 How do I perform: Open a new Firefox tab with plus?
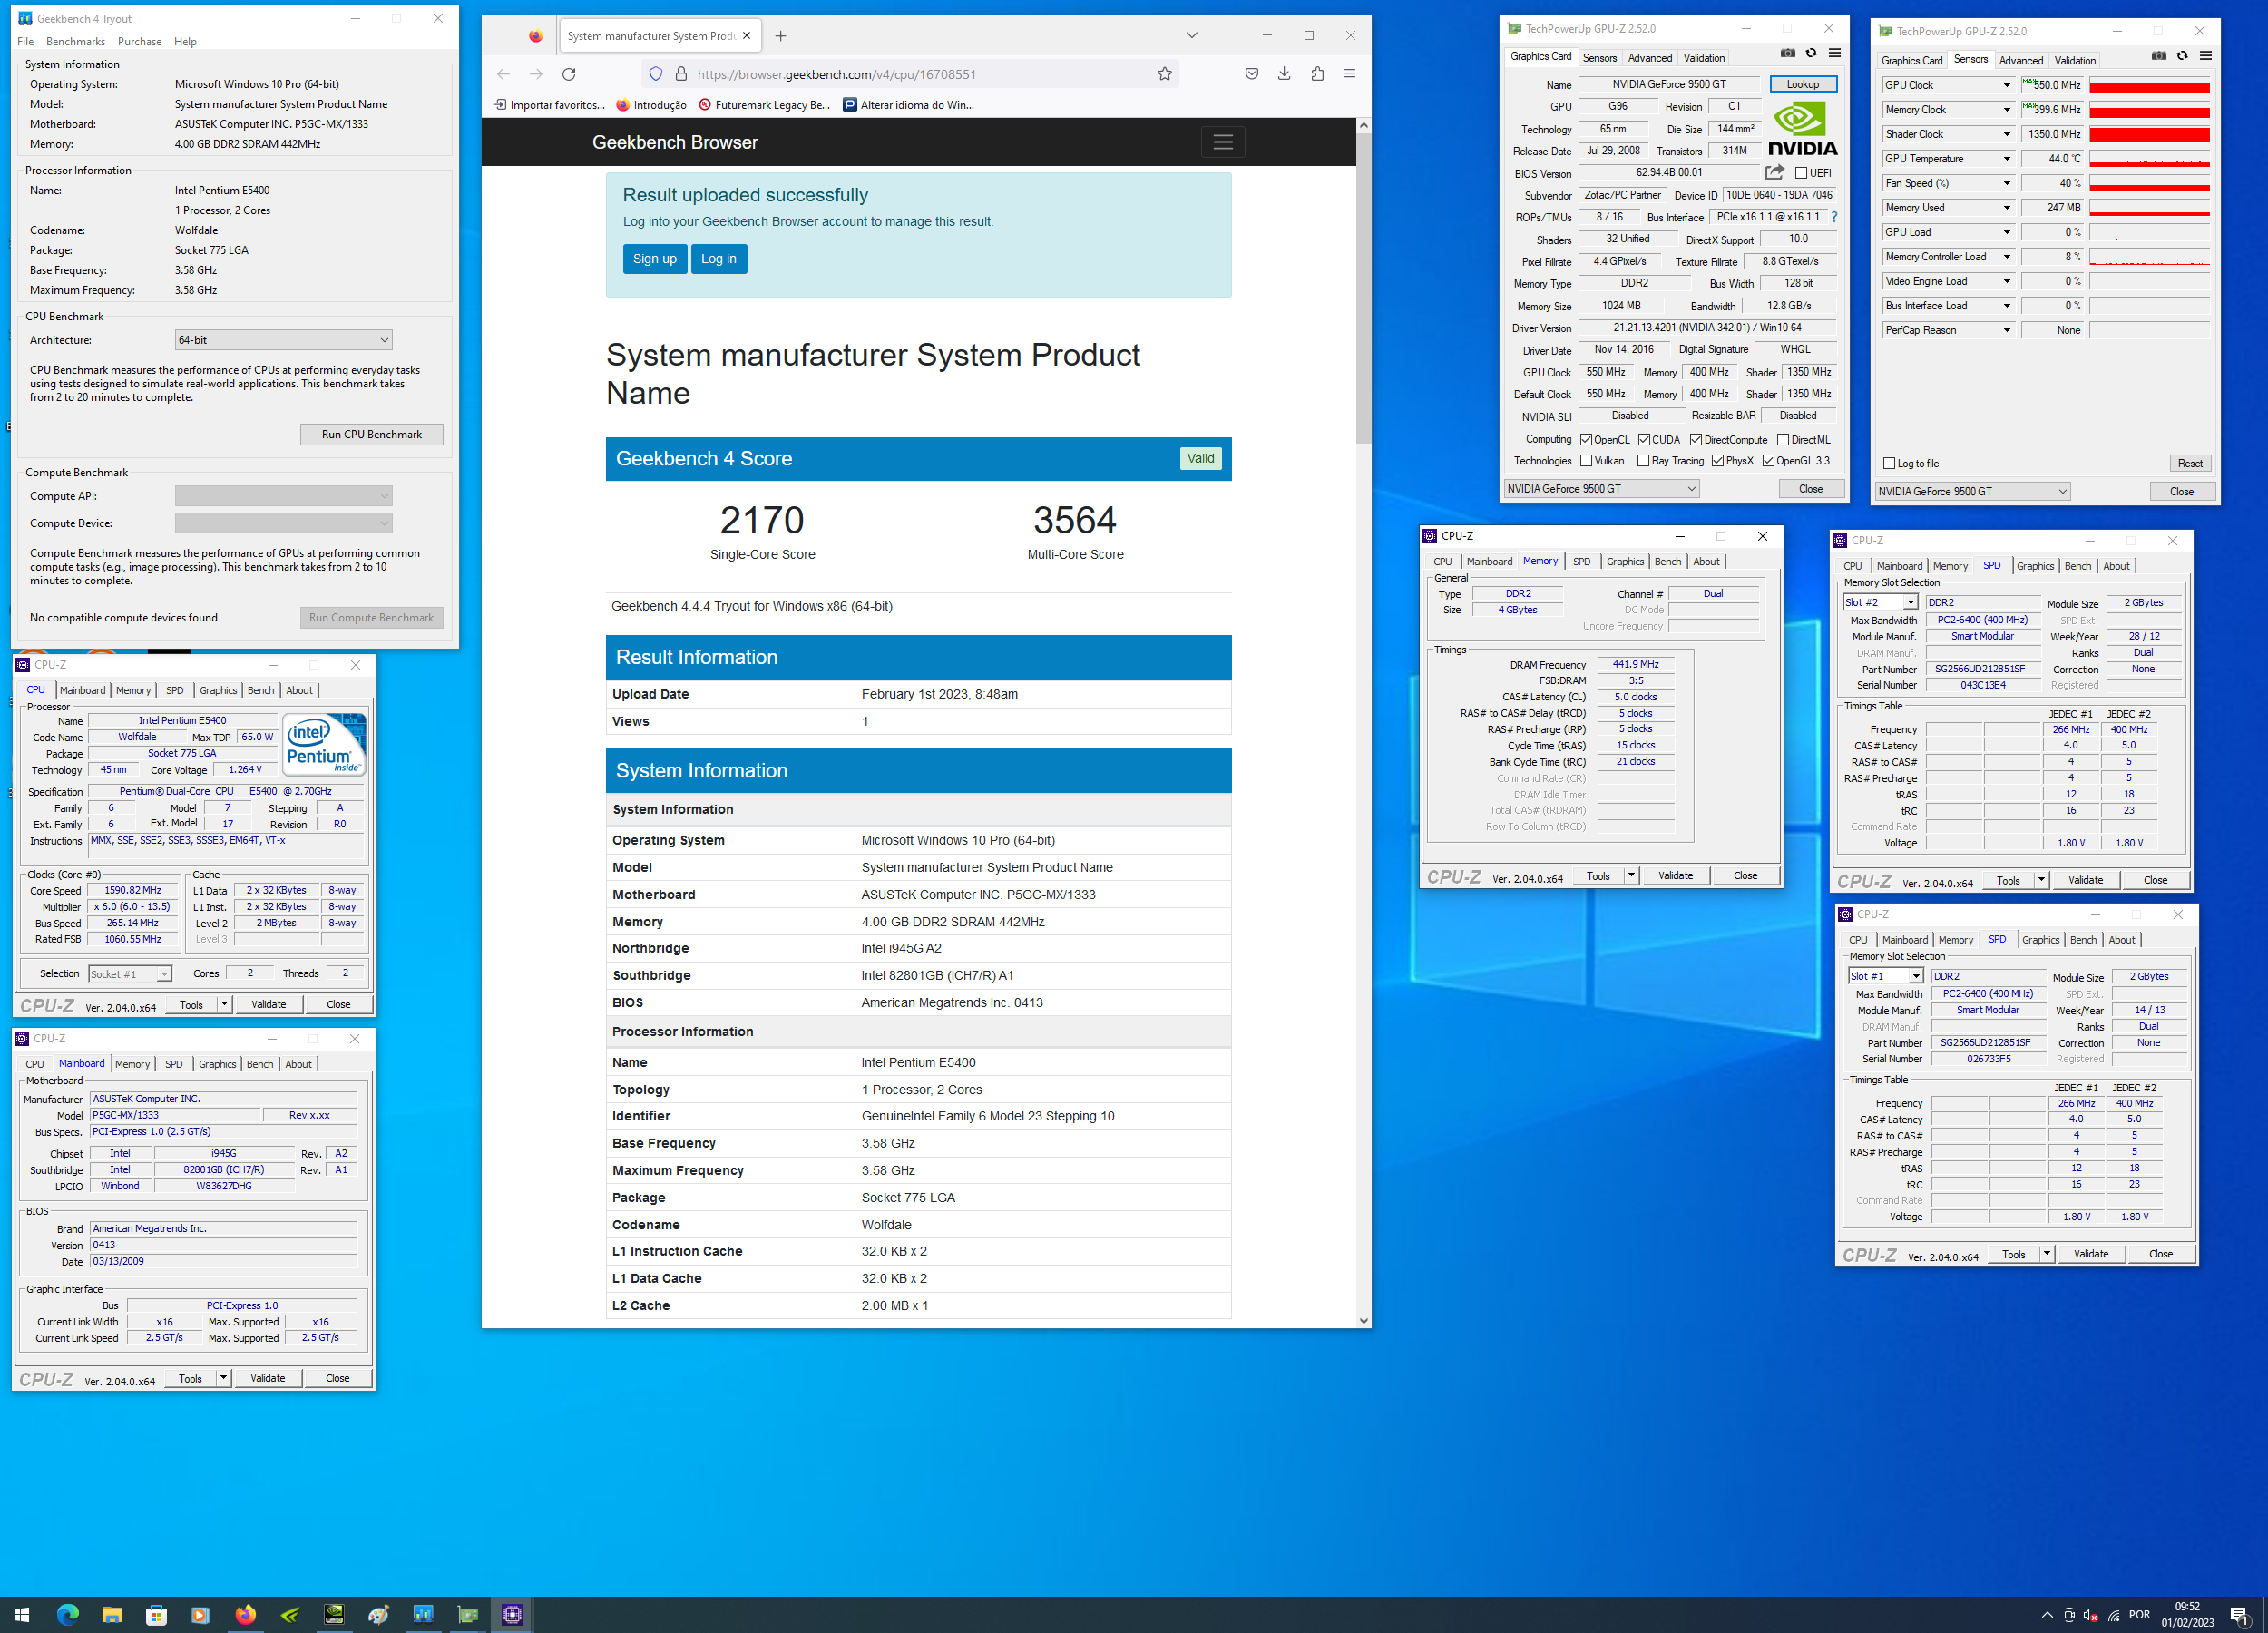781,36
